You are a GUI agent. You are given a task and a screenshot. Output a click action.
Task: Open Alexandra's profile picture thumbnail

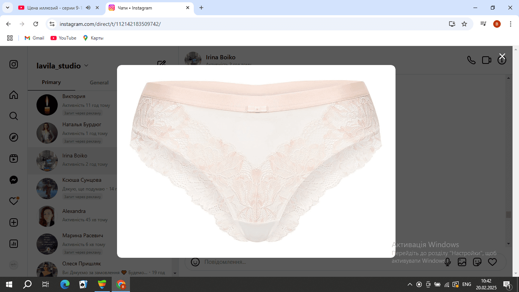tap(47, 216)
